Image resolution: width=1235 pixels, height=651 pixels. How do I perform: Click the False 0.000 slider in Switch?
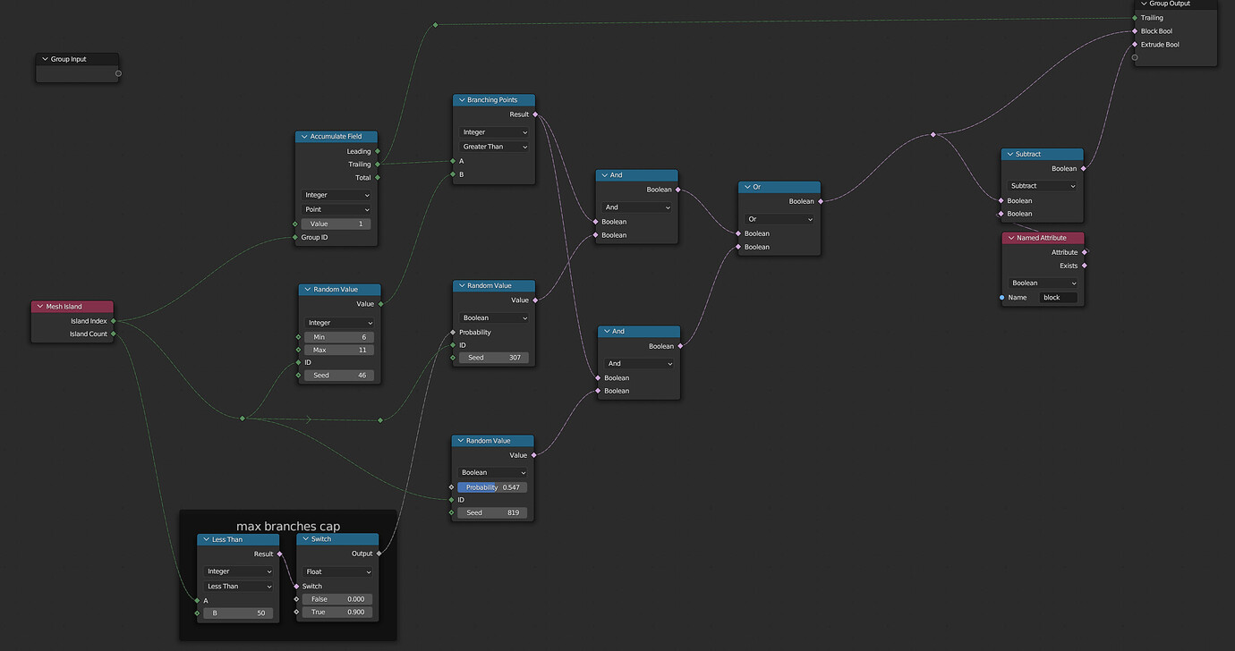coord(337,599)
